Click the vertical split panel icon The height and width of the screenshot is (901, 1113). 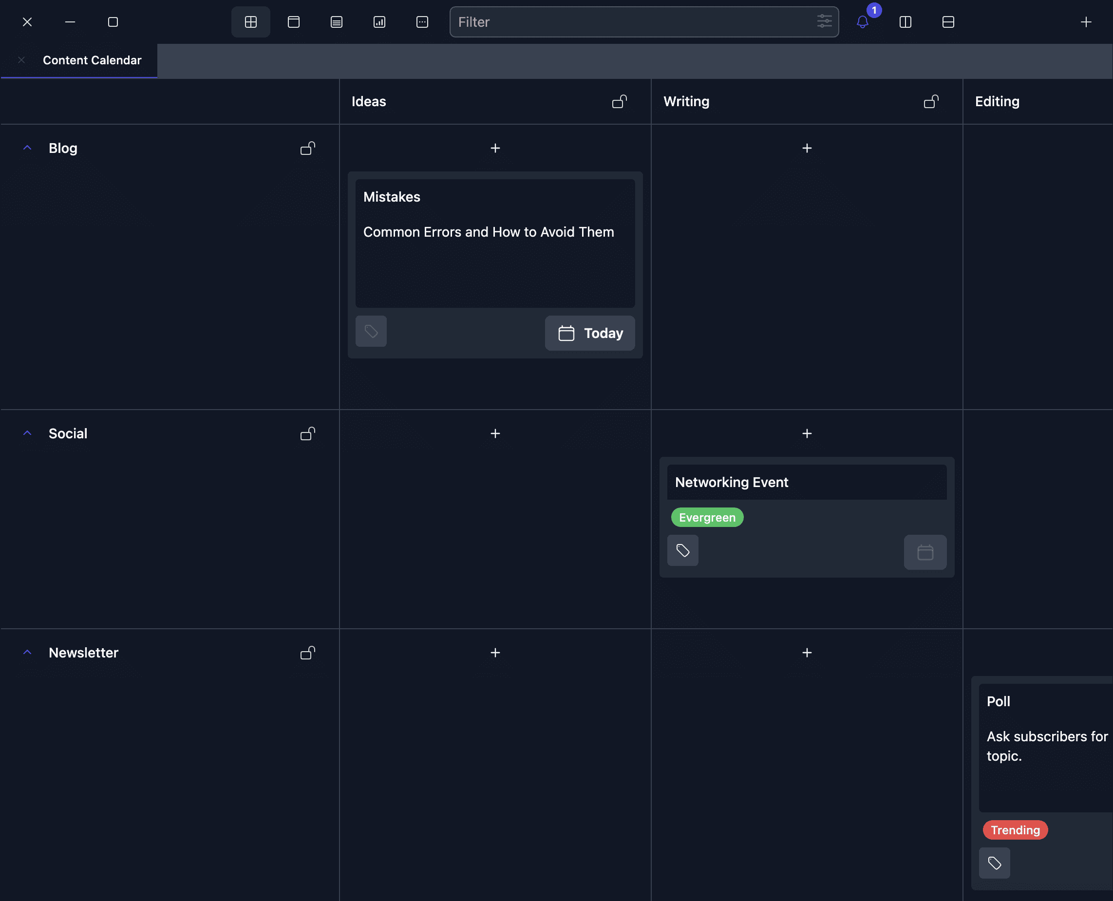[905, 22]
